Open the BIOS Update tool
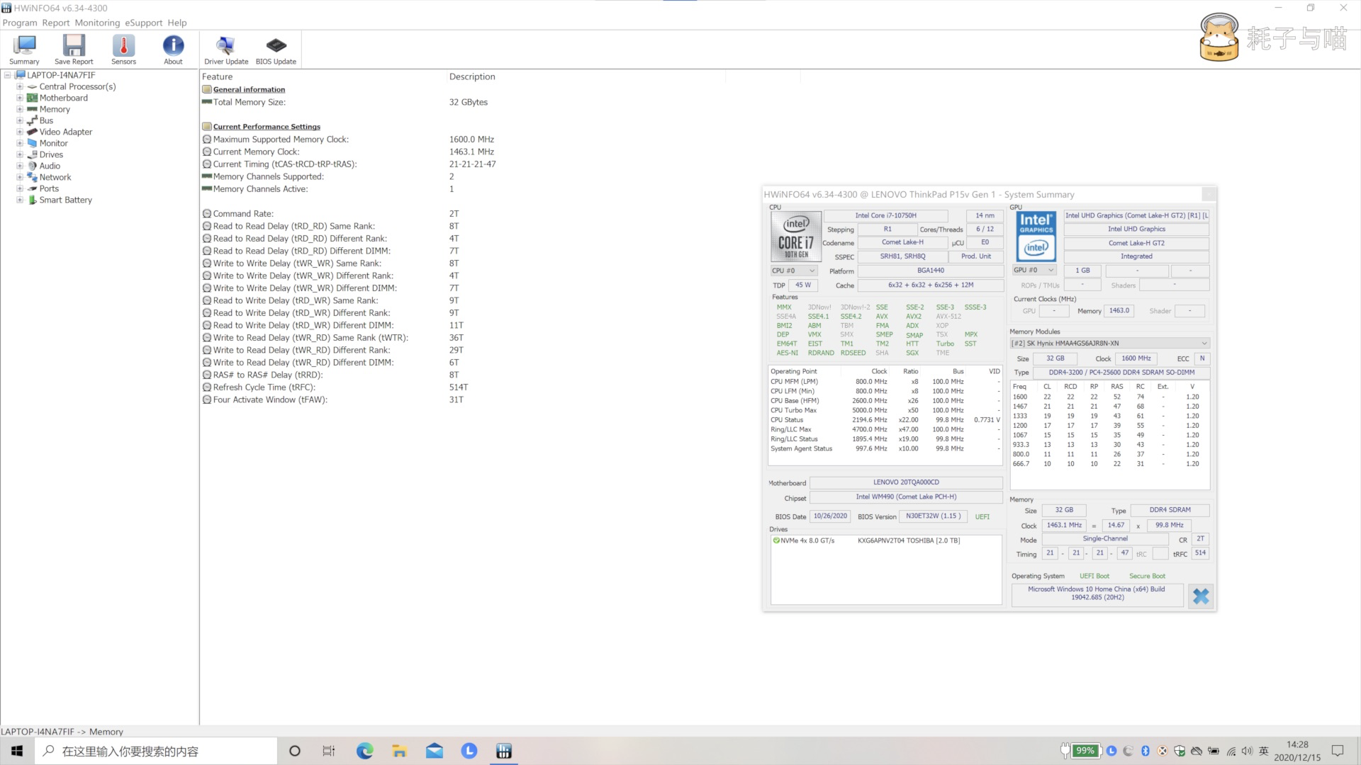 [276, 50]
